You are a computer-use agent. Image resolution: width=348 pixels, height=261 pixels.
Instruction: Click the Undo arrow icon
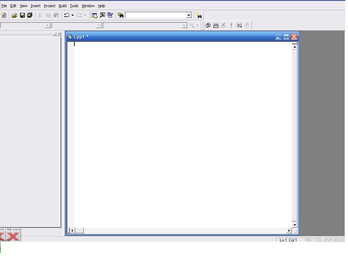pos(67,15)
